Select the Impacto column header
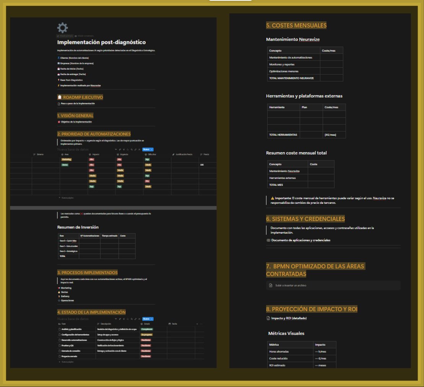 point(94,154)
